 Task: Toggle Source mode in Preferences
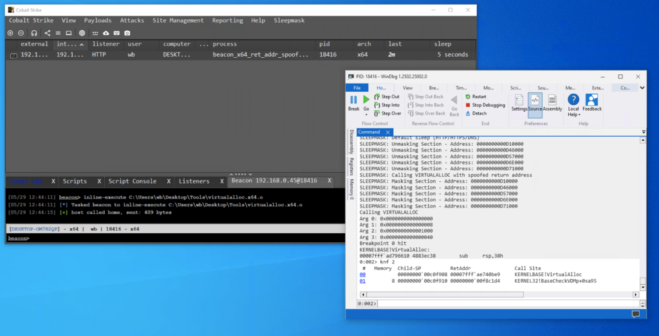535,102
